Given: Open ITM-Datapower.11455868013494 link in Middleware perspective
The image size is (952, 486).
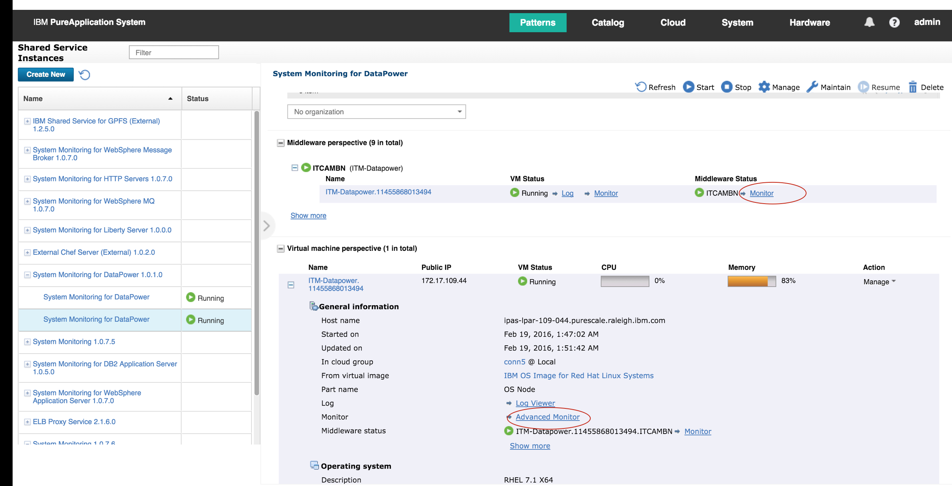Looking at the screenshot, I should (378, 192).
